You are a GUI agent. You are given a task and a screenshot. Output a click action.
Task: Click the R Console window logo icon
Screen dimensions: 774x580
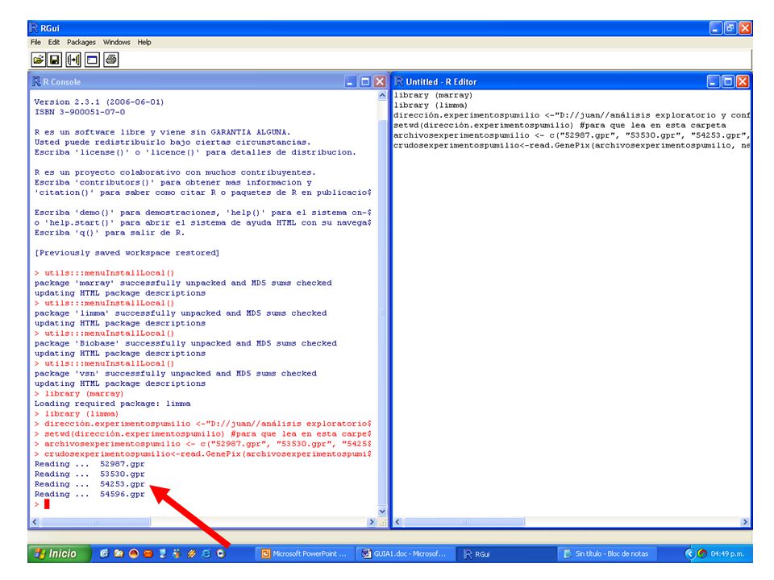tap(36, 81)
